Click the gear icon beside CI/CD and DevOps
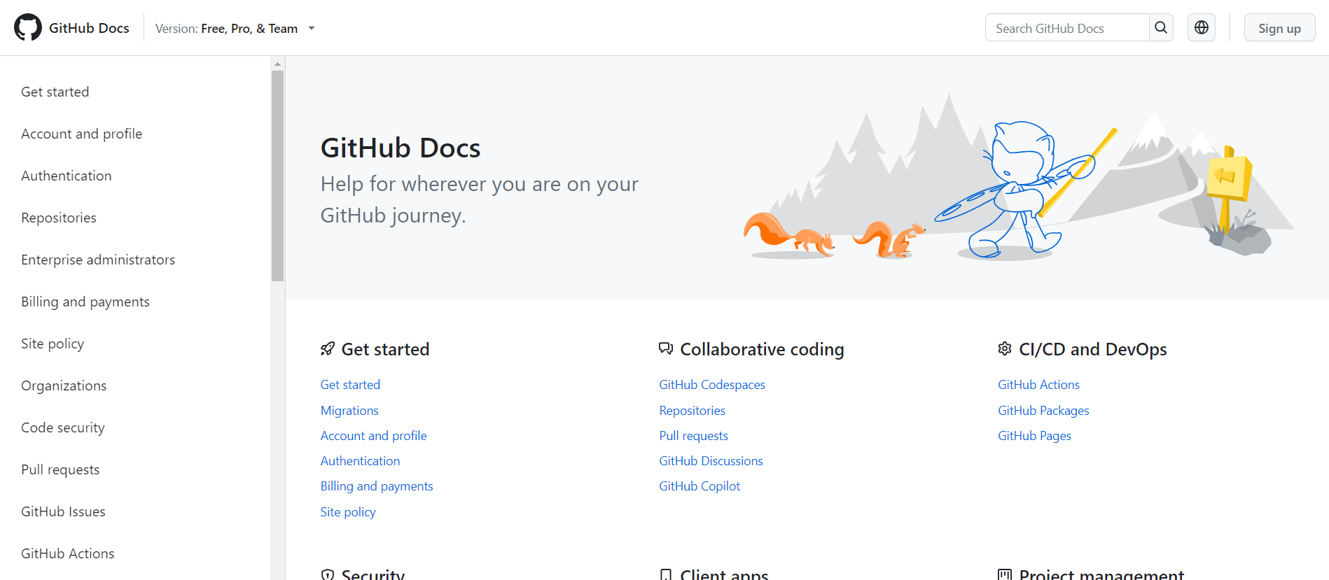This screenshot has width=1329, height=580. click(x=1005, y=349)
